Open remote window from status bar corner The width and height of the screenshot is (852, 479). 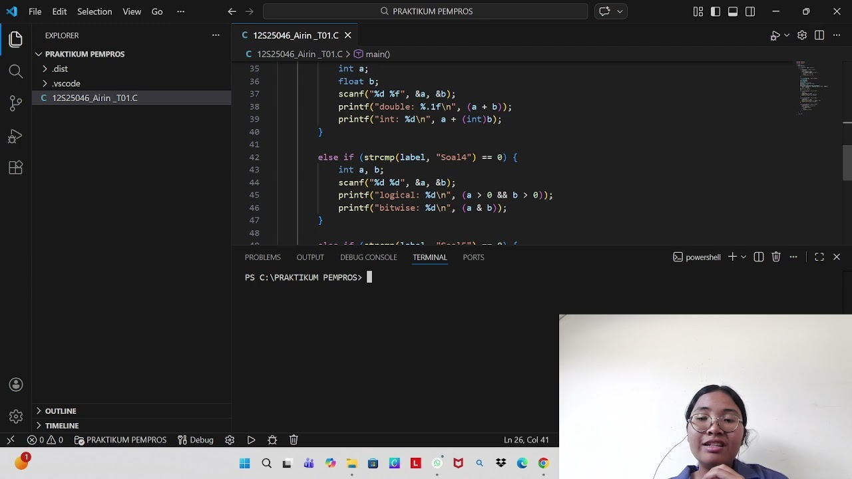pyautogui.click(x=11, y=440)
